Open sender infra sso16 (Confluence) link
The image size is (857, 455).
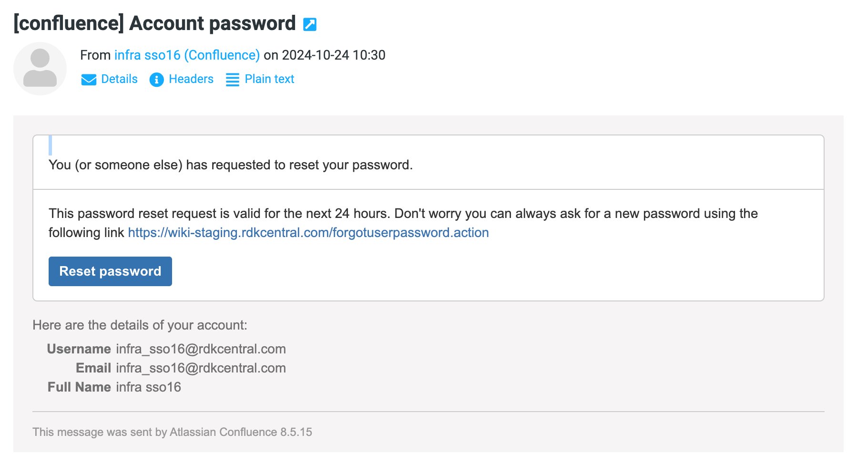point(187,55)
